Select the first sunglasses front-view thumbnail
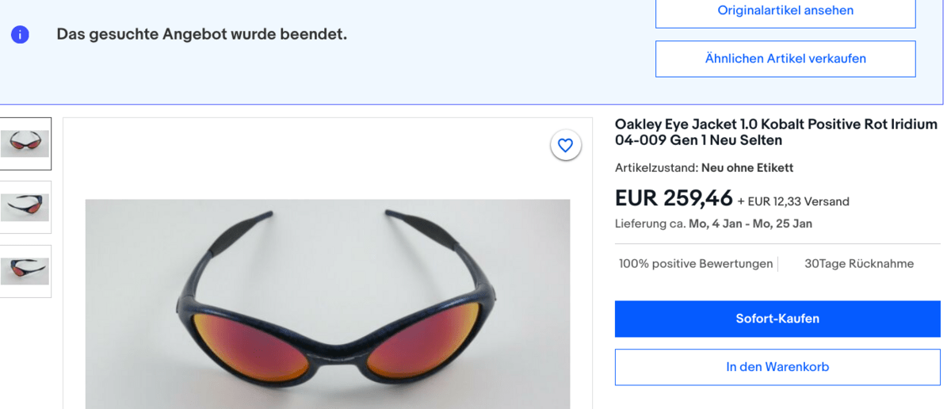 click(25, 143)
